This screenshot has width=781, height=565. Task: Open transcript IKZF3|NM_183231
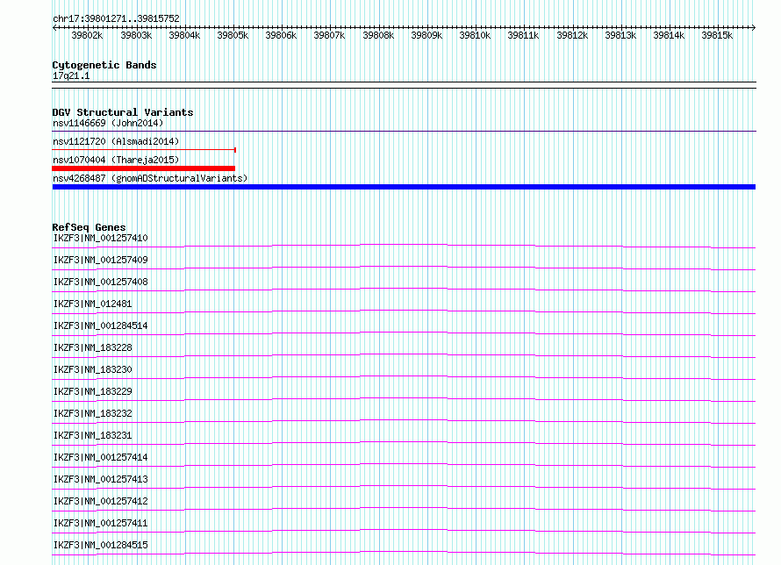tap(93, 435)
